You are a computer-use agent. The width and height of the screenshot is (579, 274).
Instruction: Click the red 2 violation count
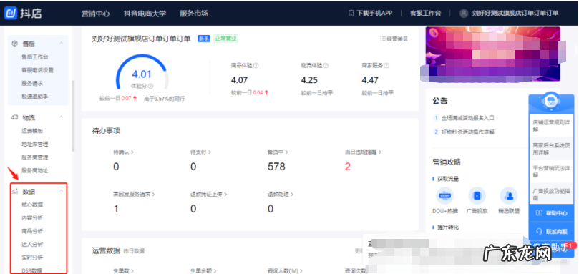[348, 167]
